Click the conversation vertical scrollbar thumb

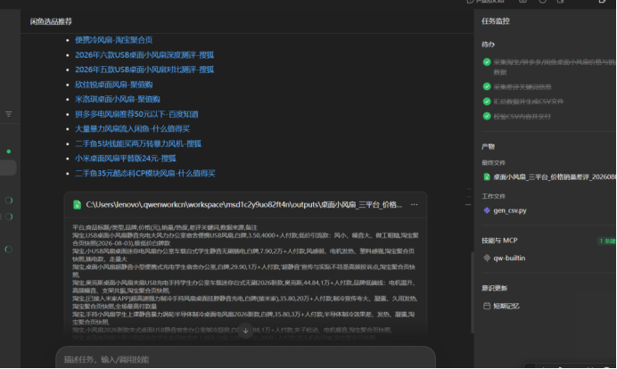click(x=472, y=292)
